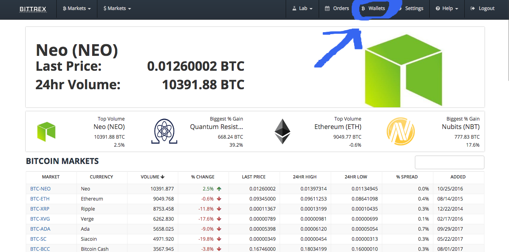The width and height of the screenshot is (509, 252).
Task: Click the red down arrow in Bitcoin Cash row
Action: pos(219,249)
